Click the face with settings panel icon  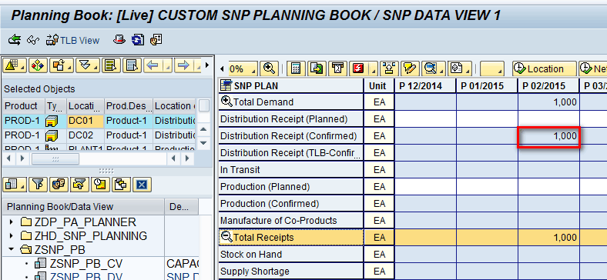(x=156, y=39)
